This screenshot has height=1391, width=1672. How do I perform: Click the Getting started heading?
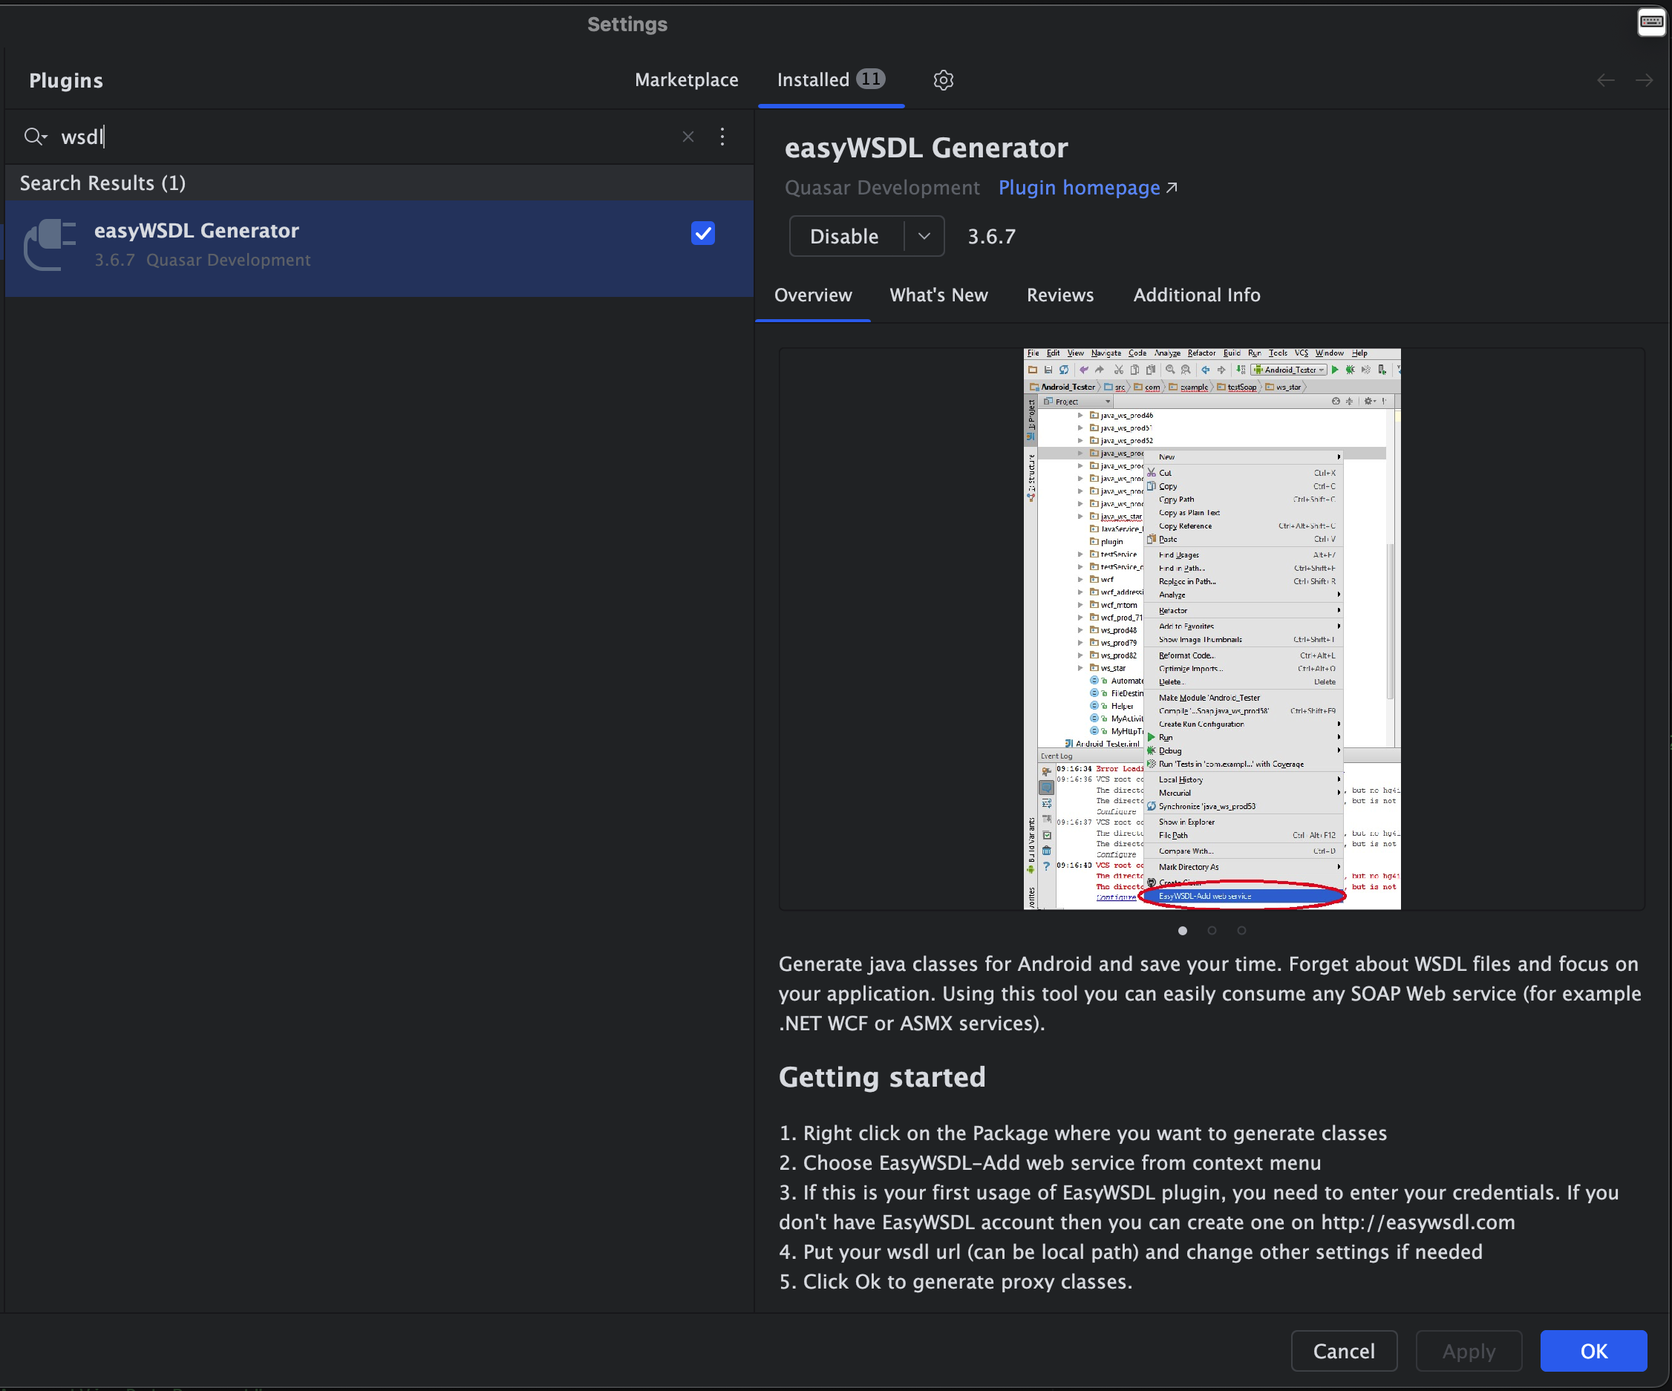point(882,1077)
